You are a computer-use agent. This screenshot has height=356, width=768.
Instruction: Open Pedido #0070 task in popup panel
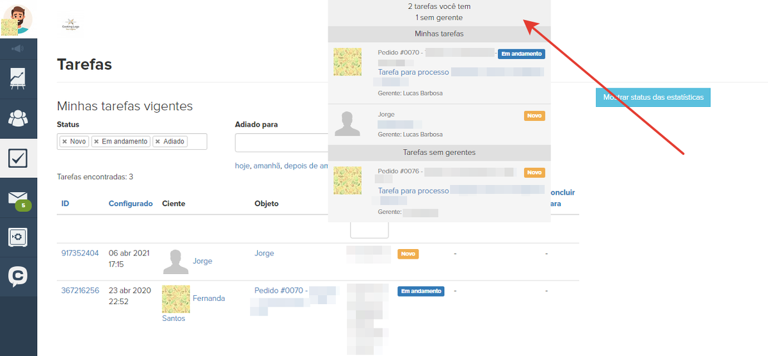[x=399, y=53]
